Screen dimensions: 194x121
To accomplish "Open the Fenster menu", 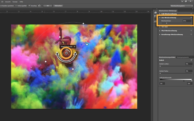I will [x=15, y=2].
